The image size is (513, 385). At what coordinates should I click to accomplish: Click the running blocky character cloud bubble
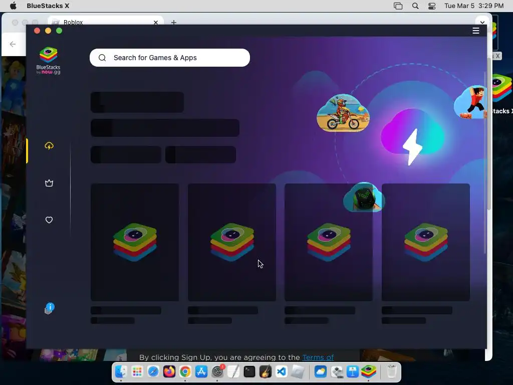[x=470, y=102]
